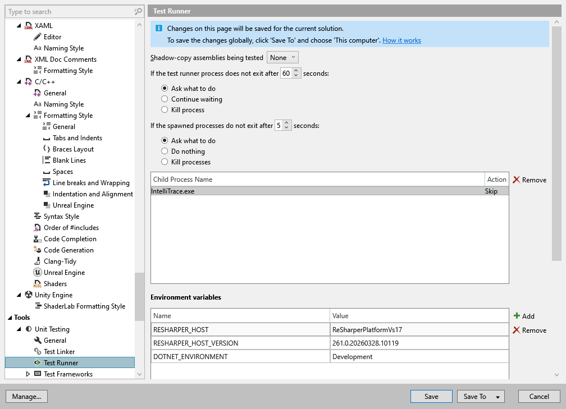566x409 pixels.
Task: Collapse the Unit Testing tree node
Action: tap(18, 329)
